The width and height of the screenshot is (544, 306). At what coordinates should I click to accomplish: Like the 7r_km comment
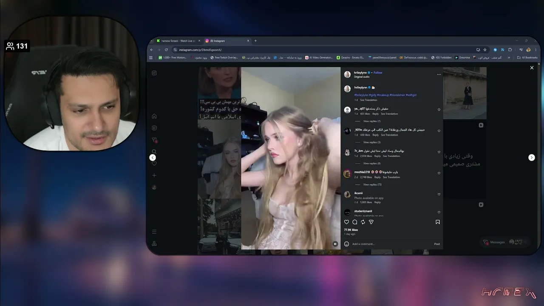(x=439, y=152)
